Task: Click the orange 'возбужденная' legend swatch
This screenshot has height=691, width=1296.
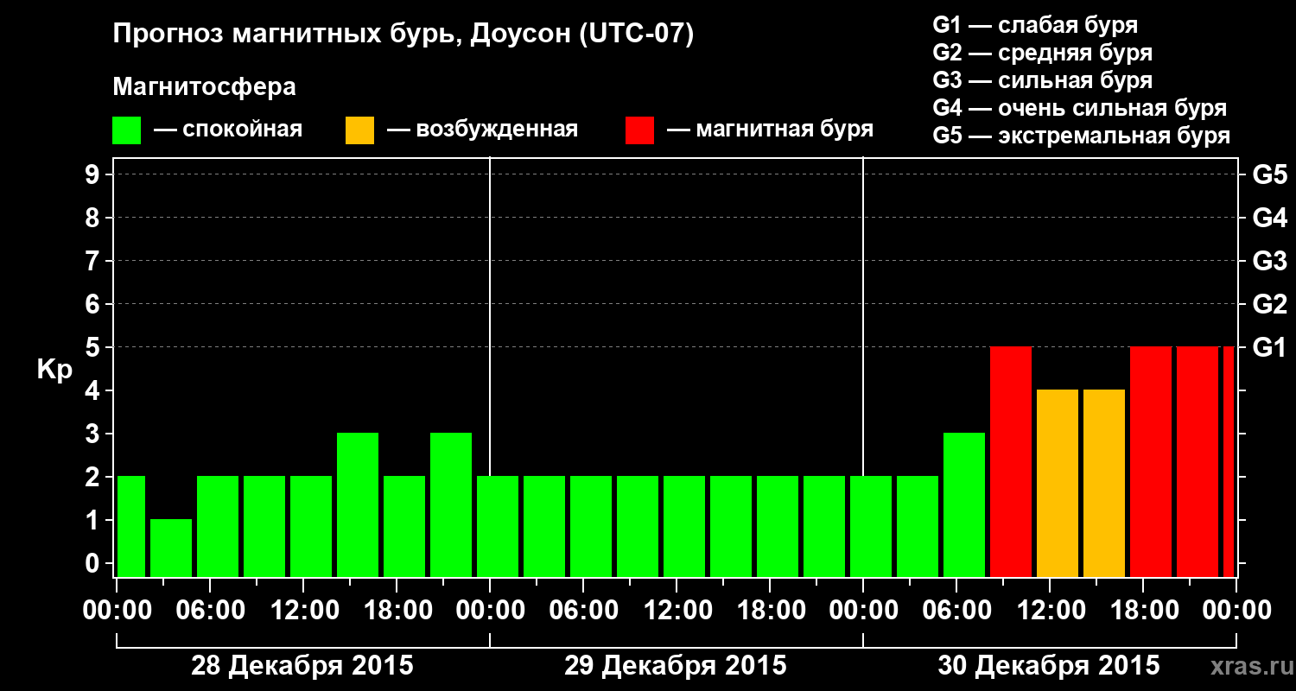Action: [359, 130]
